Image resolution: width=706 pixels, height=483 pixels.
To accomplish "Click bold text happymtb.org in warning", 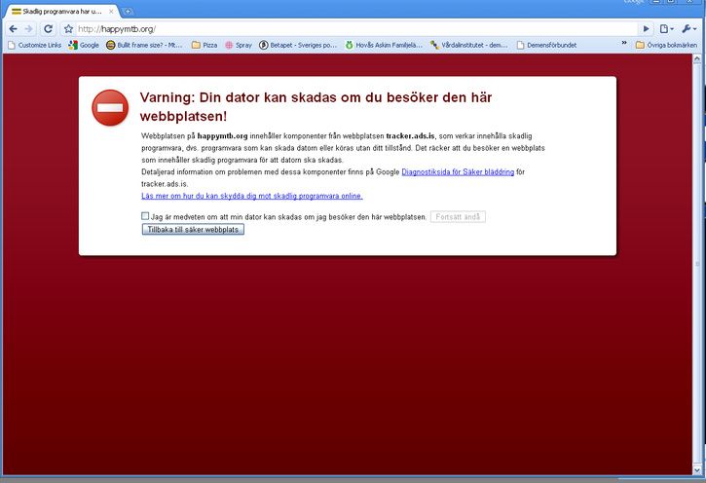I will point(222,136).
